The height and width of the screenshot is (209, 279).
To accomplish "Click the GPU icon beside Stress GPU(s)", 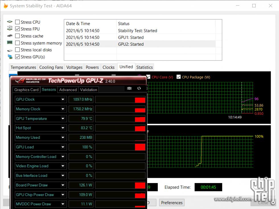I will click(9, 57).
